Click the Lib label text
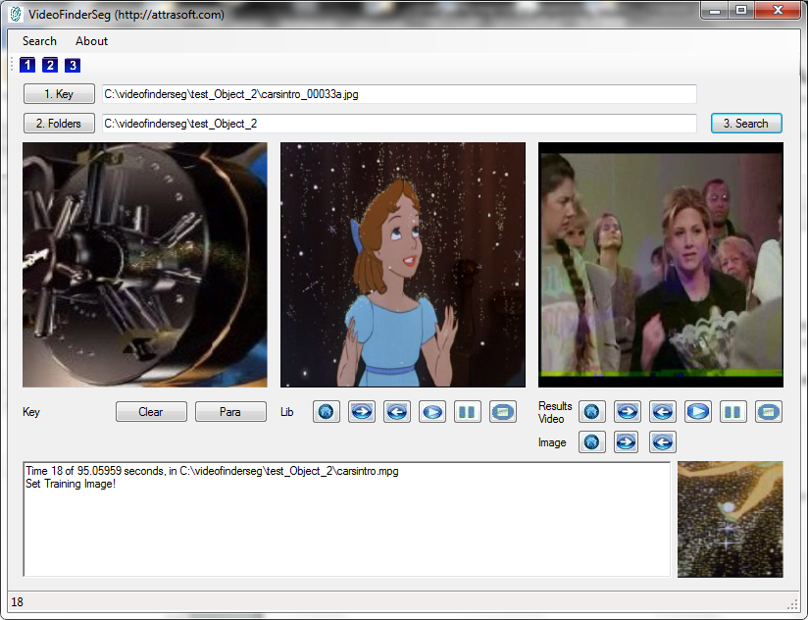The height and width of the screenshot is (620, 808). (x=287, y=412)
